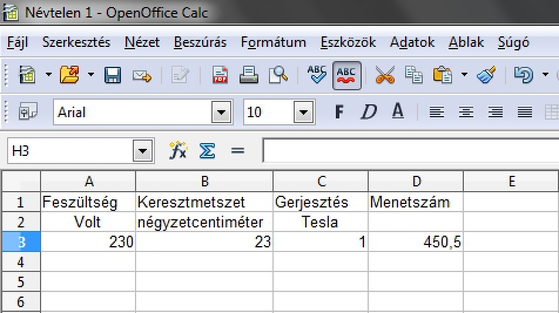Select column B header

pos(204,181)
